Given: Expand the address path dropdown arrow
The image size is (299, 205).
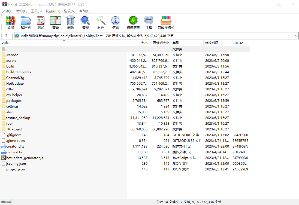Looking at the screenshot, I should click(296, 36).
